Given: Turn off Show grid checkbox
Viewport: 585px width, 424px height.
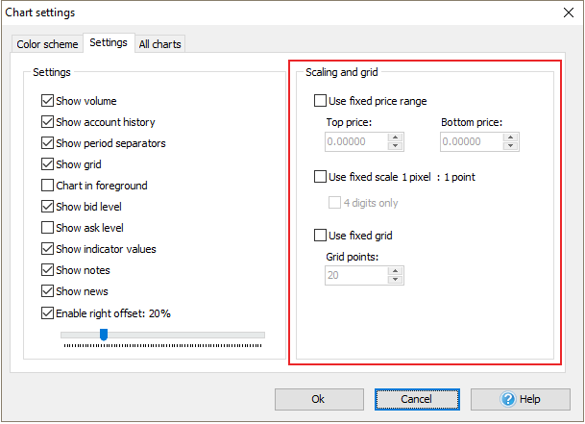Looking at the screenshot, I should point(48,164).
